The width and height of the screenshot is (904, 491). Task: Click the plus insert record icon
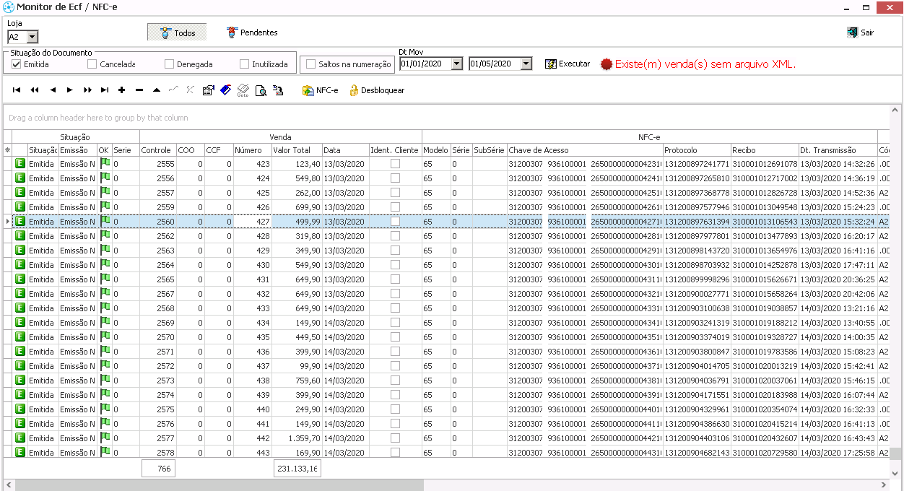point(121,90)
